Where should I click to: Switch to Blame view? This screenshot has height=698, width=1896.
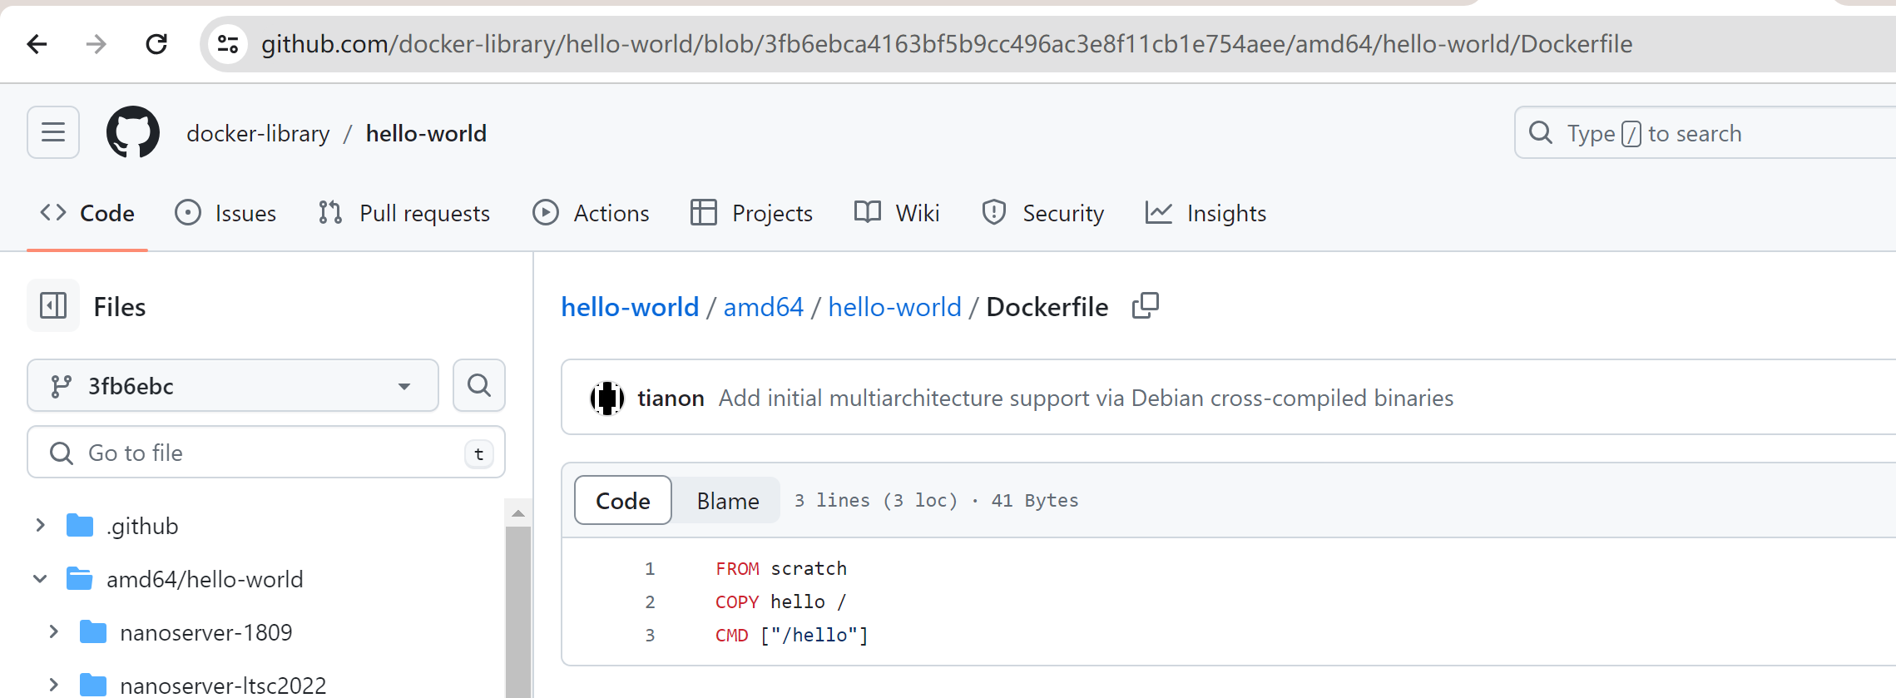point(727,501)
